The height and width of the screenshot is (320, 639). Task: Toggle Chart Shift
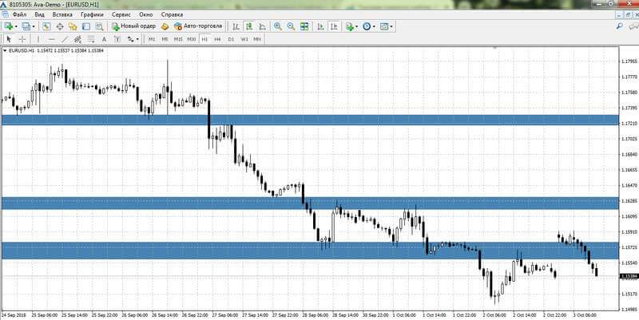tap(334, 26)
